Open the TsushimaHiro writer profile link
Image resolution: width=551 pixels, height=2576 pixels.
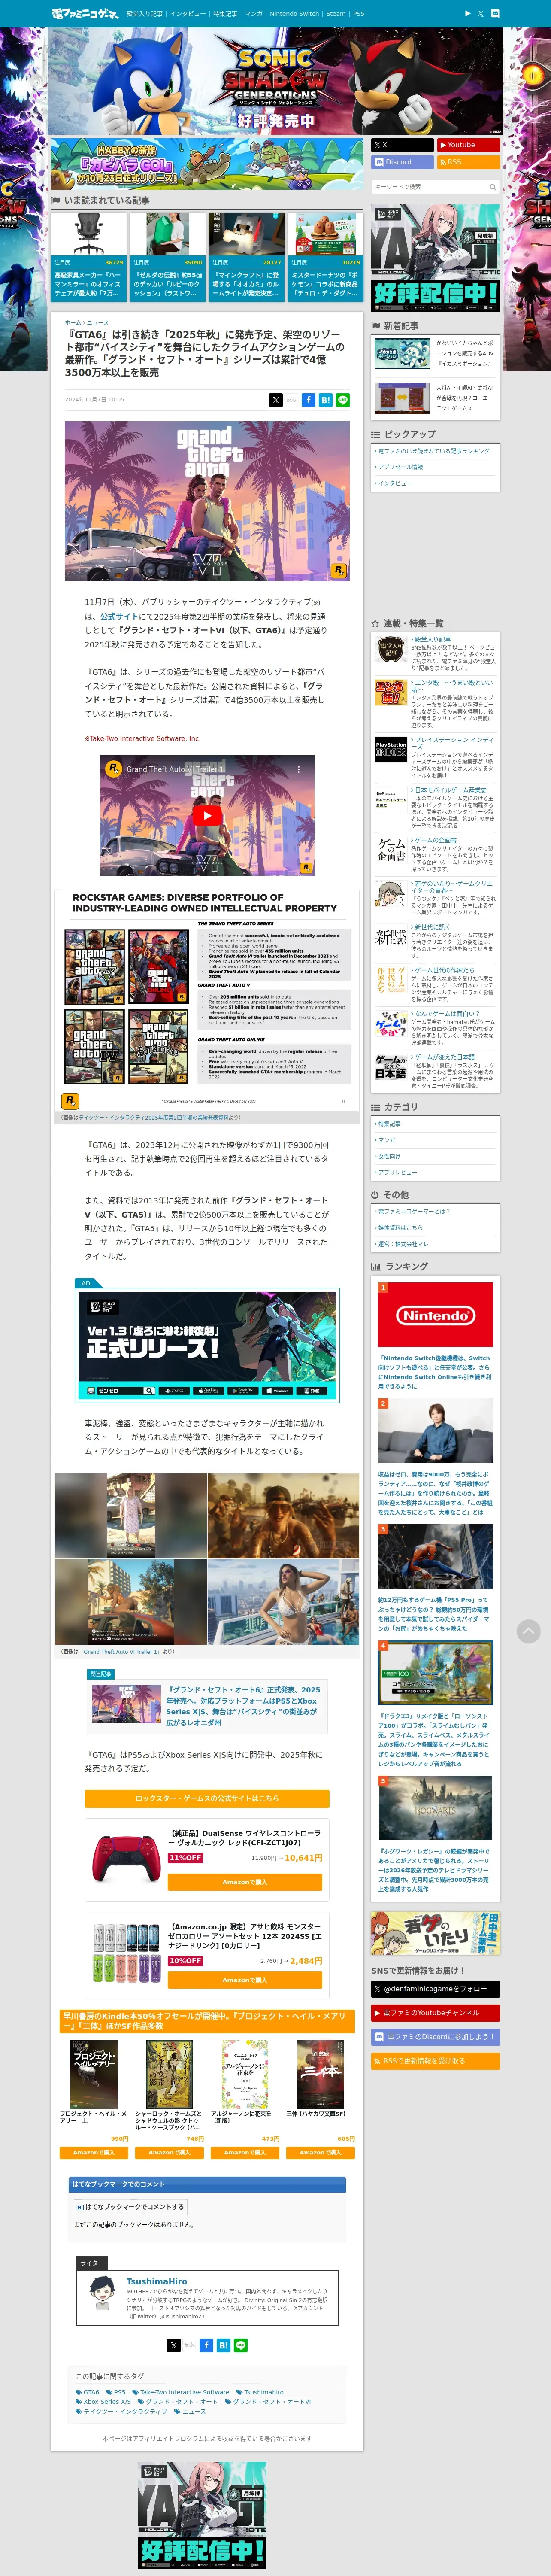coord(156,2281)
